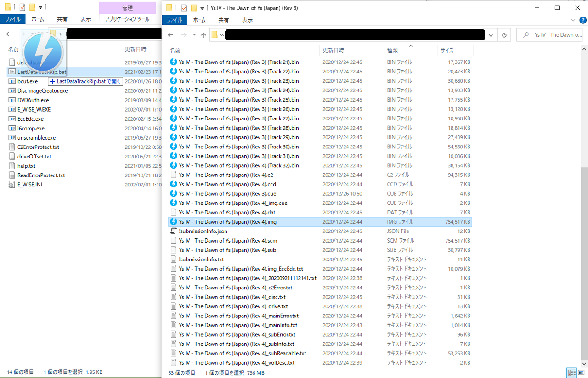Image resolution: width=588 pixels, height=378 pixels.
Task: Sort the Ys IV list by the 種類 column header
Action: 411,50
